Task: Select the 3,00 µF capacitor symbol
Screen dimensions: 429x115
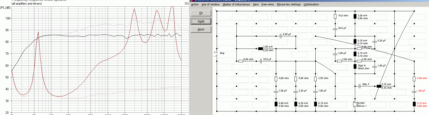Action: (x=335, y=54)
